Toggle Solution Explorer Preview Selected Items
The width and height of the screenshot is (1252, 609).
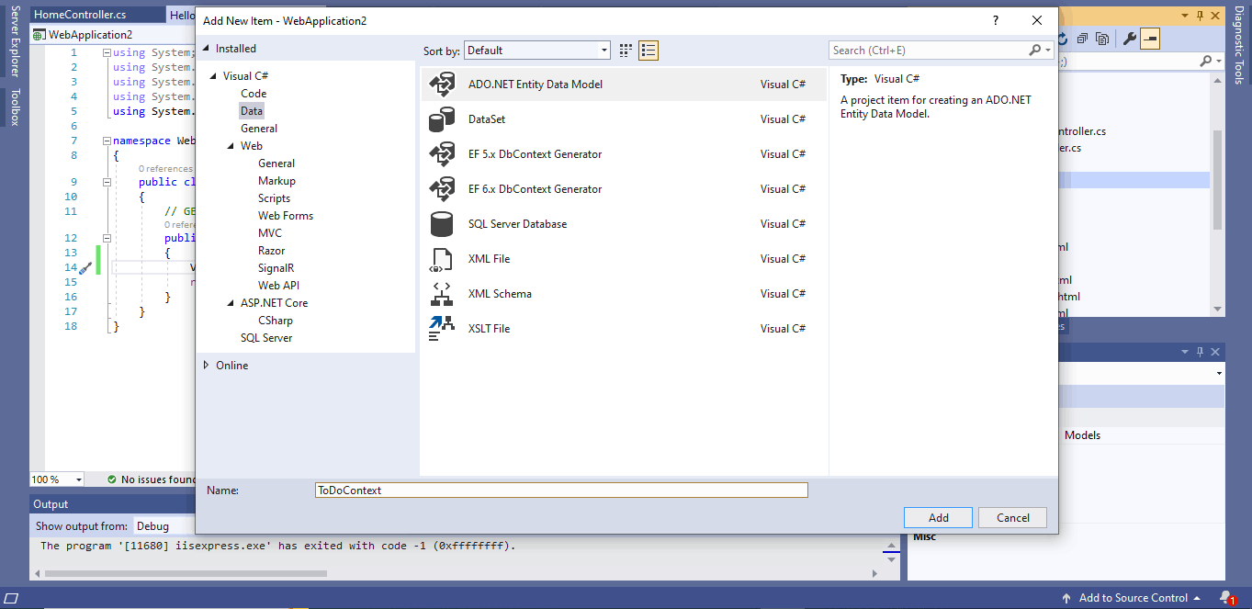[1151, 39]
